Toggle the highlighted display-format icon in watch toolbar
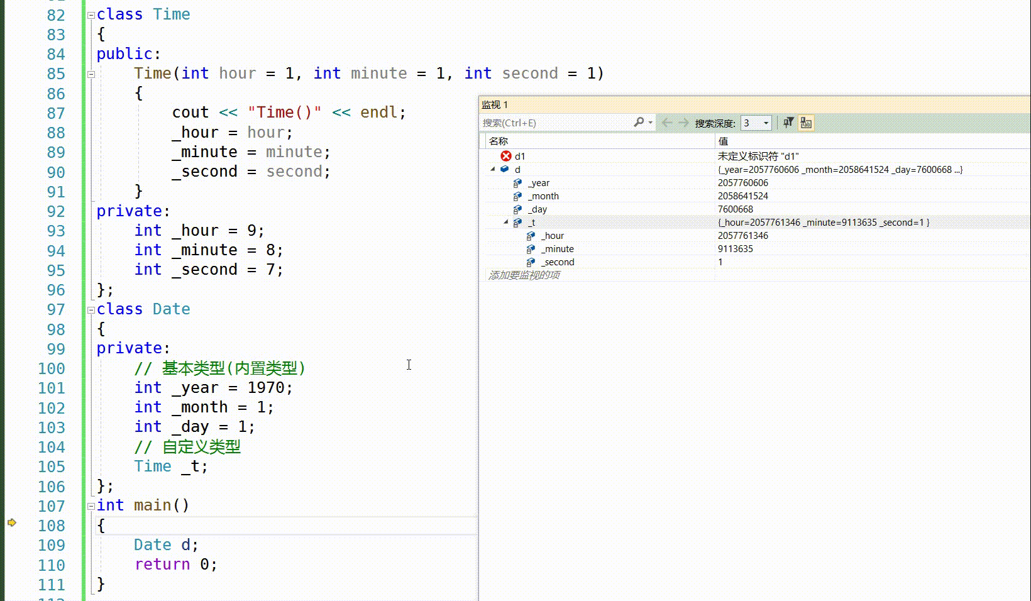The width and height of the screenshot is (1031, 601). tap(806, 123)
